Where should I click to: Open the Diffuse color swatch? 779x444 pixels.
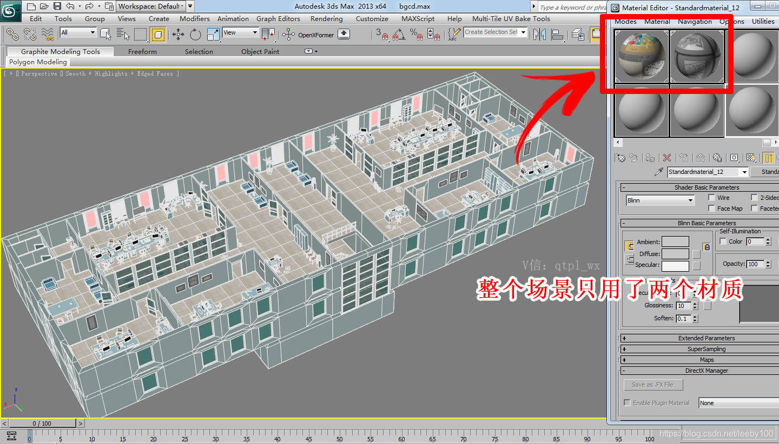675,253
